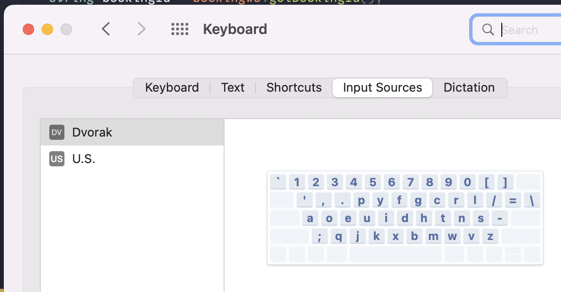
Task: Go forward using the right chevron
Action: [142, 29]
